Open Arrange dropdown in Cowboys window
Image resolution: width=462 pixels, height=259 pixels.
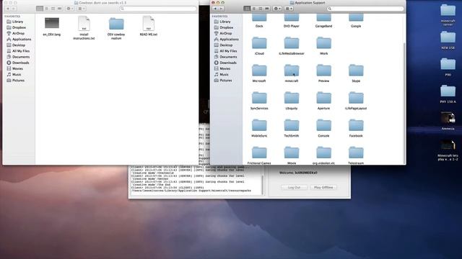82,9
